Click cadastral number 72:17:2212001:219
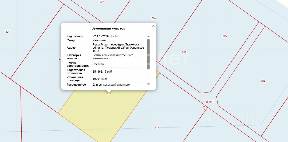The width and height of the screenshot is (288, 142). [x=105, y=36]
